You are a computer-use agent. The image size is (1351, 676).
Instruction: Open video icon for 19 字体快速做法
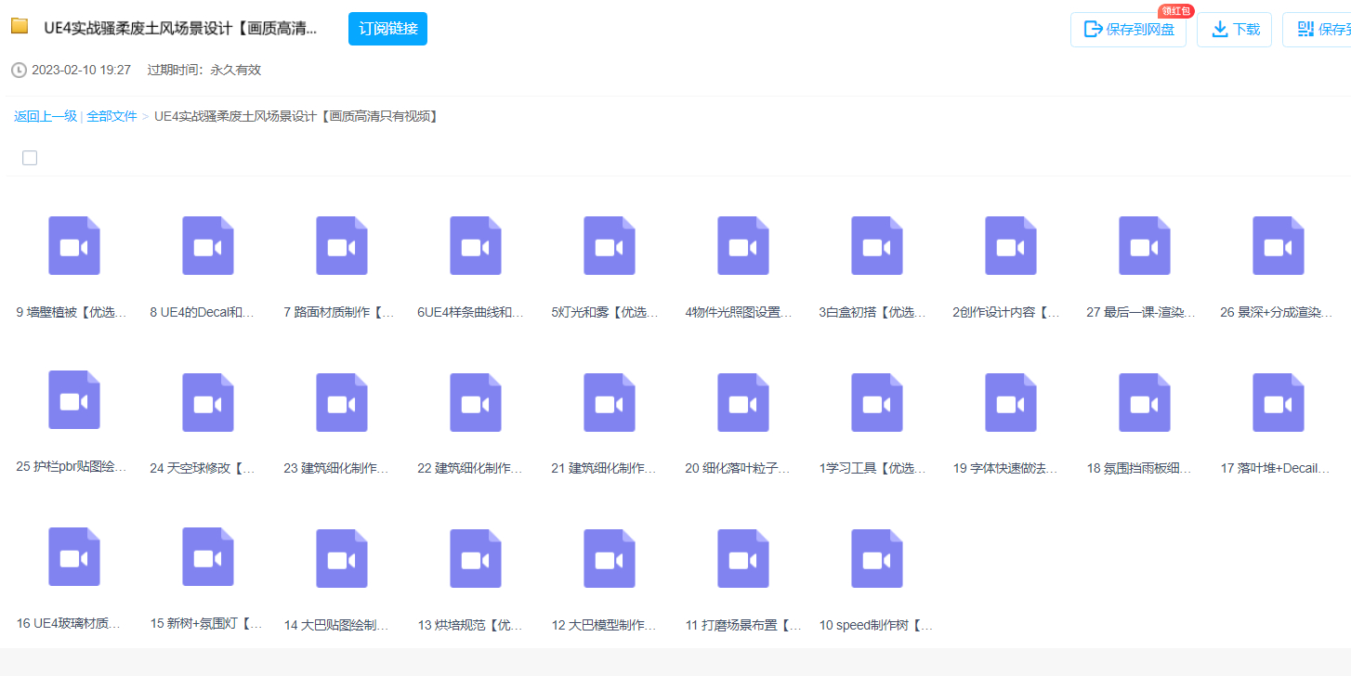(1010, 402)
